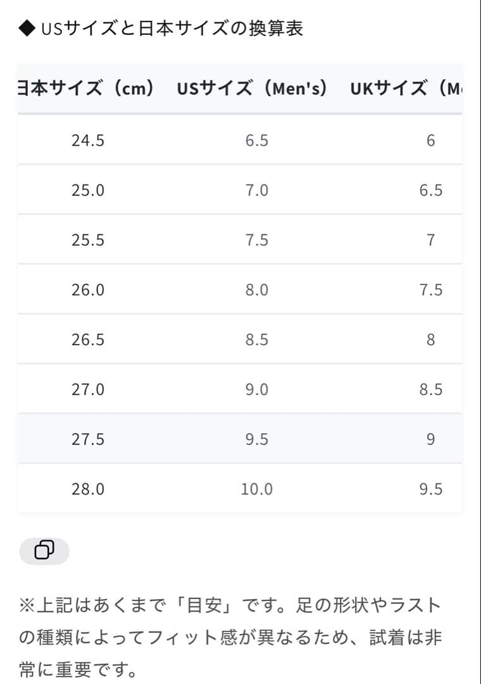Select the US size 7.0 cell
The width and height of the screenshot is (481, 684).
[x=257, y=191]
